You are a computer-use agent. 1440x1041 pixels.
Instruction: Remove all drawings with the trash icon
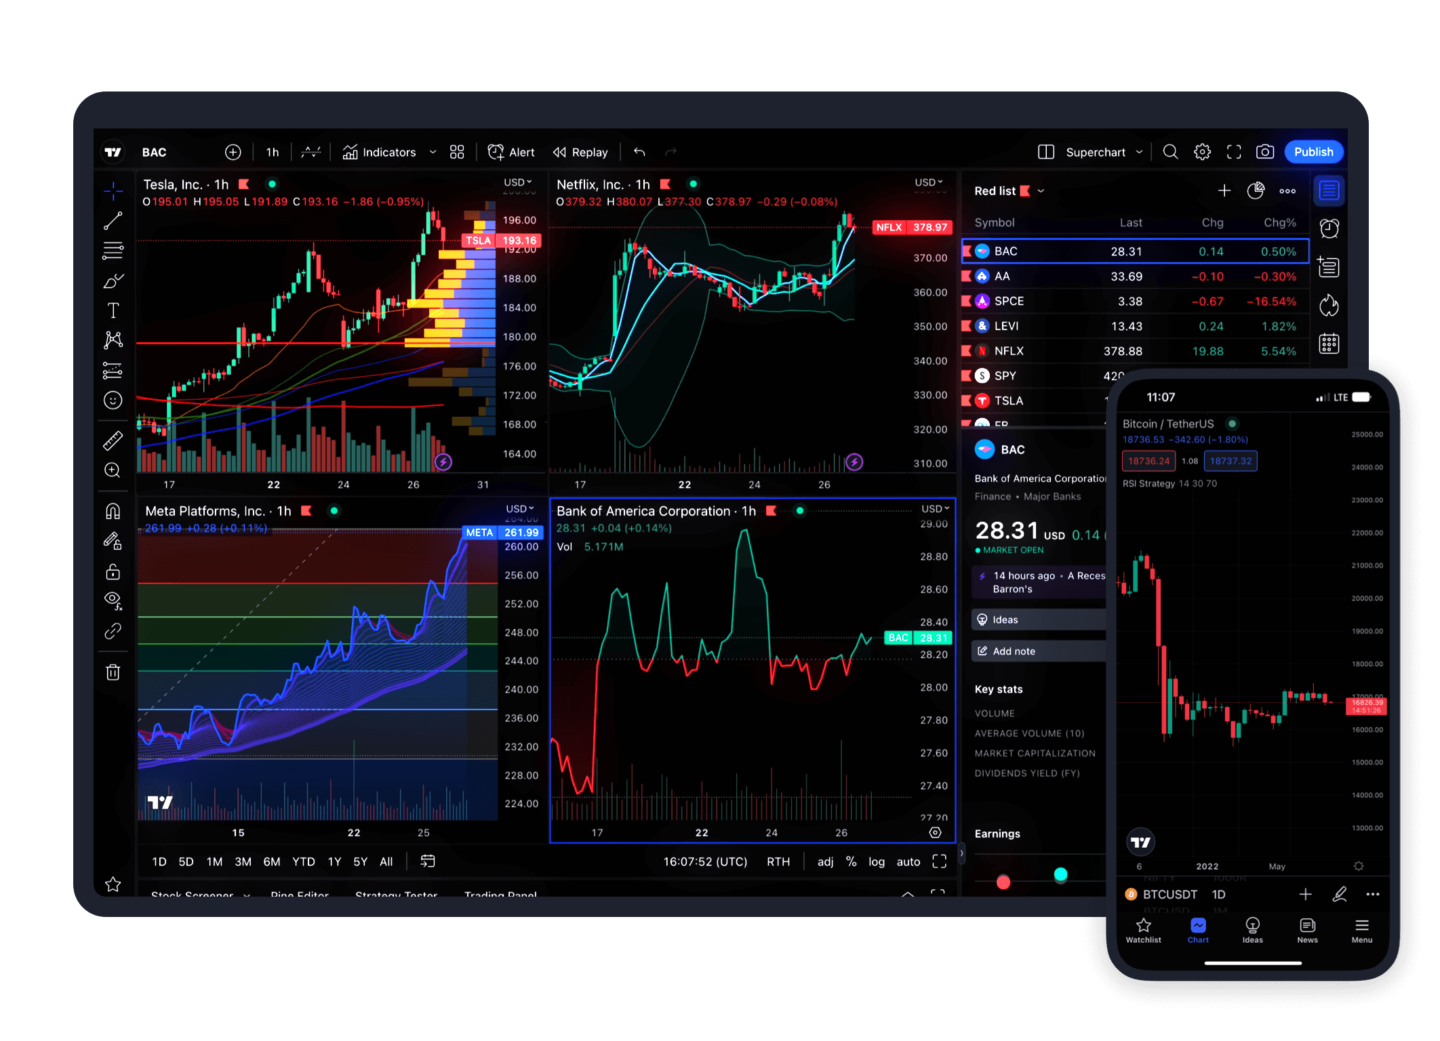[113, 672]
